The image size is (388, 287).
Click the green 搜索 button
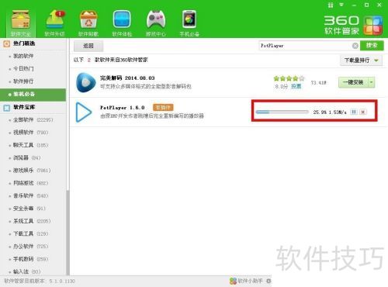pos(372,46)
